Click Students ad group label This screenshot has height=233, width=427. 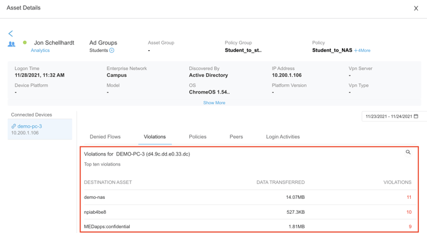(99, 50)
